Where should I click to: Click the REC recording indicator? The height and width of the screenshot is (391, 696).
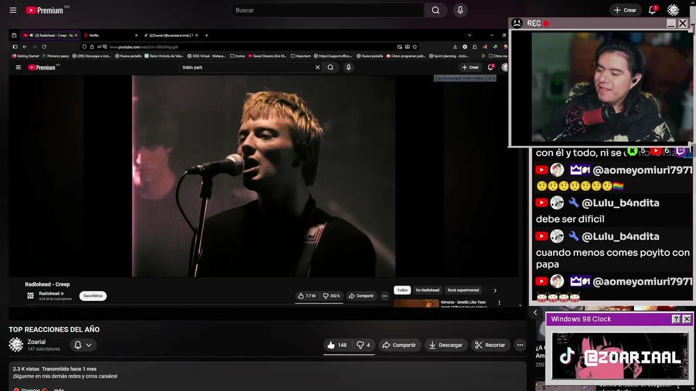coord(538,23)
